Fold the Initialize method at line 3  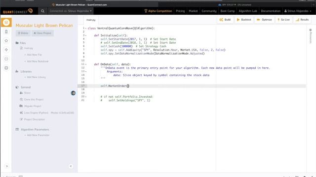pos(86,35)
